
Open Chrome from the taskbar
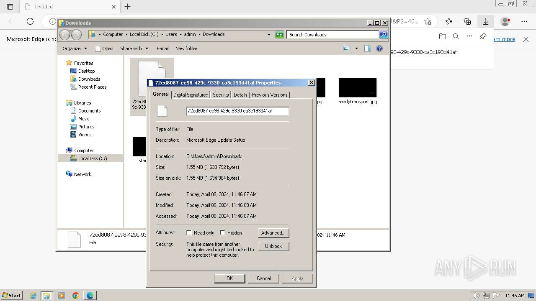tap(76, 296)
